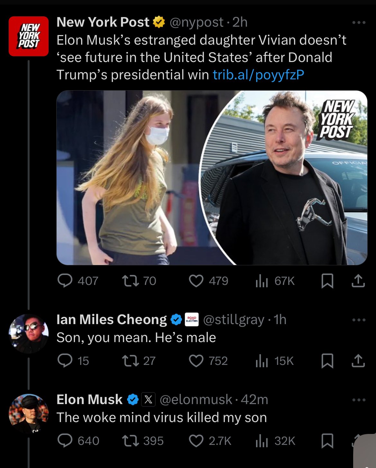The image size is (376, 468).
Task: Open the reply icon under Elon Musk's tweet
Action: [x=65, y=440]
